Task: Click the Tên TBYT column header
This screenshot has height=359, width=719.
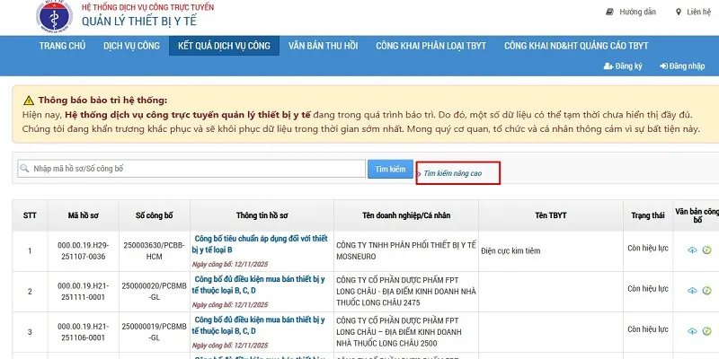Action: (551, 215)
